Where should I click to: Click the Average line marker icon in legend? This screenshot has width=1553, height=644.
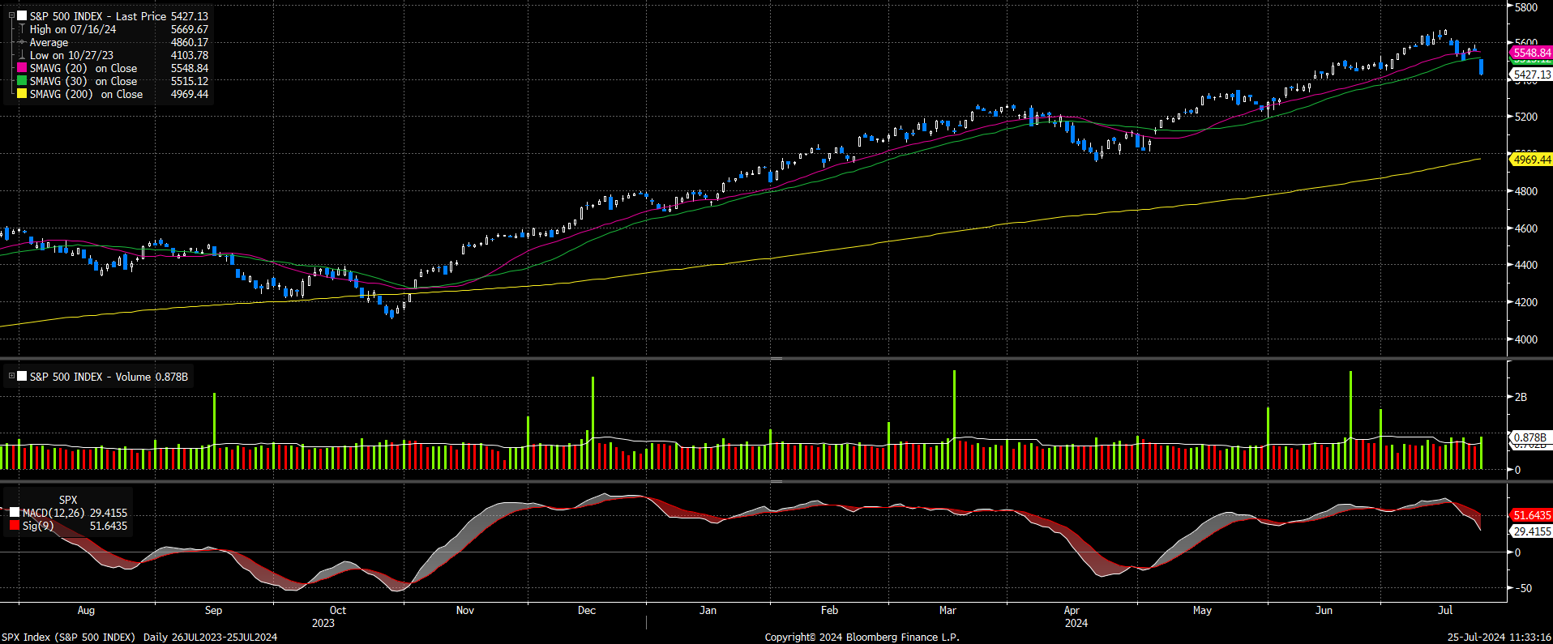click(x=22, y=42)
